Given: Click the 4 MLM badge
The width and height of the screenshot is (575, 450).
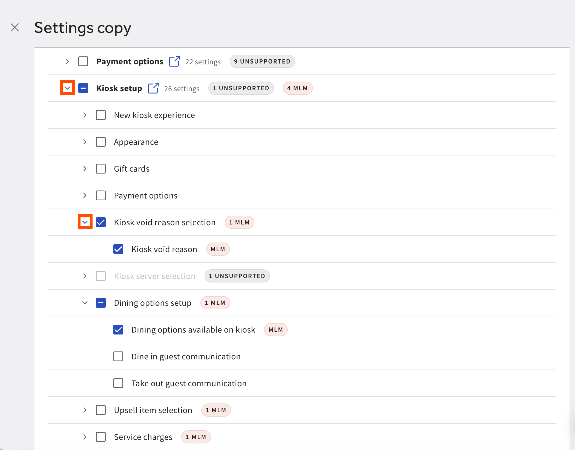Looking at the screenshot, I should pyautogui.click(x=297, y=88).
